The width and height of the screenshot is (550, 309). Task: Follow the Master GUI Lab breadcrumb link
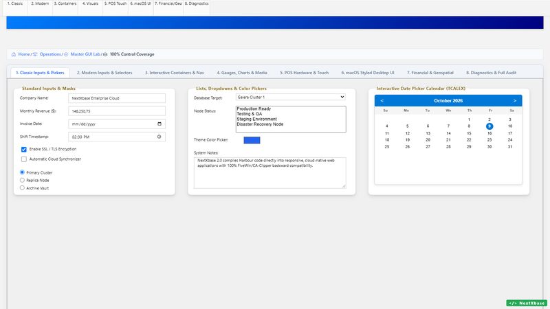coord(85,54)
